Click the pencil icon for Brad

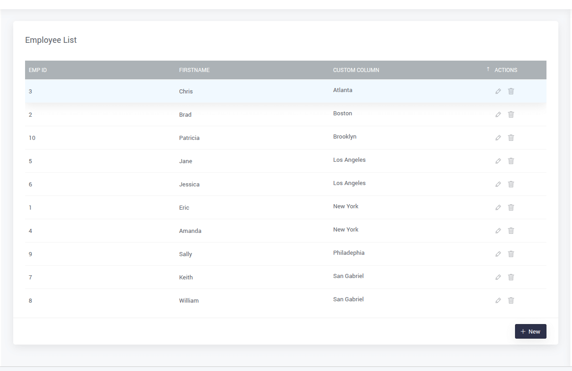(498, 114)
